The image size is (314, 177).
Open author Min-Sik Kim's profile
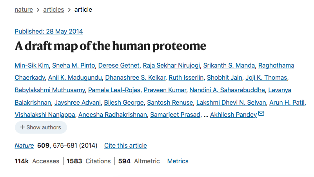pos(32,66)
